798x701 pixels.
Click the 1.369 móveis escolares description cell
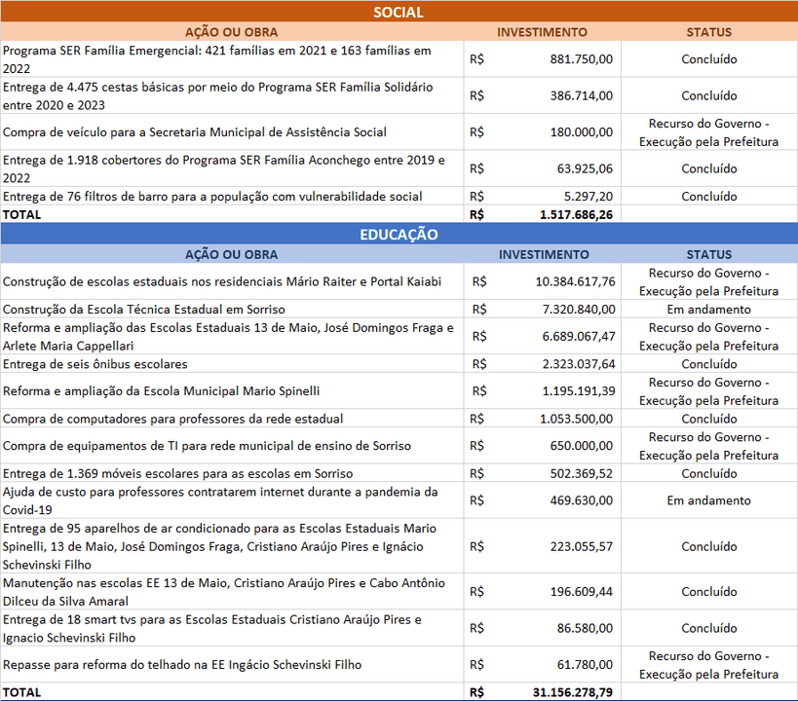pos(231,473)
